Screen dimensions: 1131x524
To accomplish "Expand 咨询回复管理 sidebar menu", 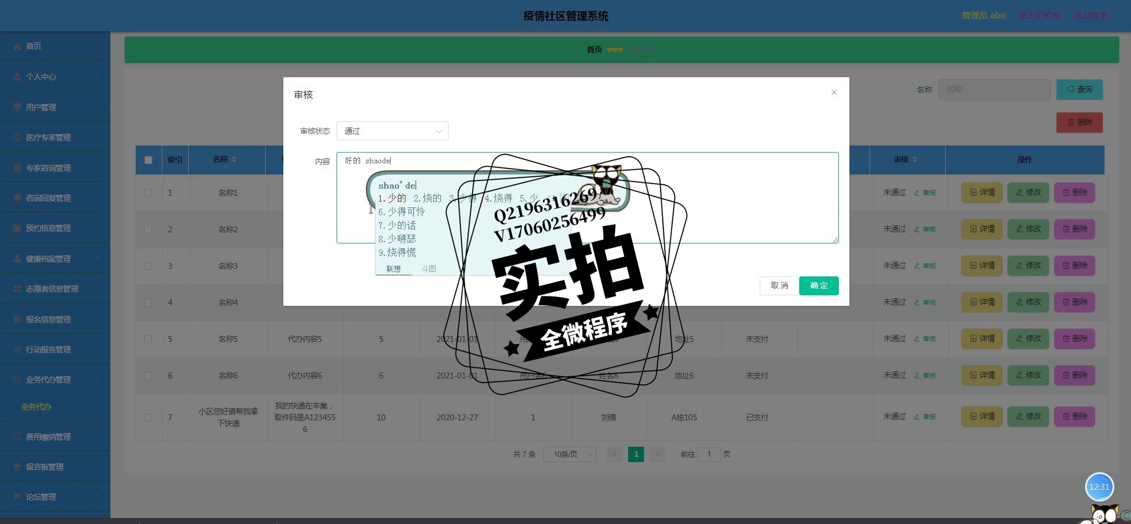I will coord(55,198).
